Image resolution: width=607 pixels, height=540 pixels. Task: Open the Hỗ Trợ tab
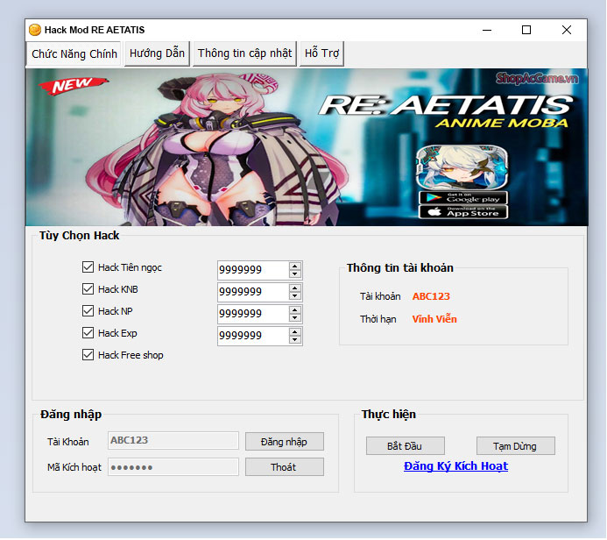click(321, 53)
